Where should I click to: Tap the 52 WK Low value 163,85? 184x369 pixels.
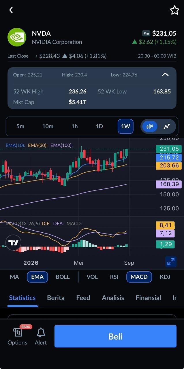[162, 91]
